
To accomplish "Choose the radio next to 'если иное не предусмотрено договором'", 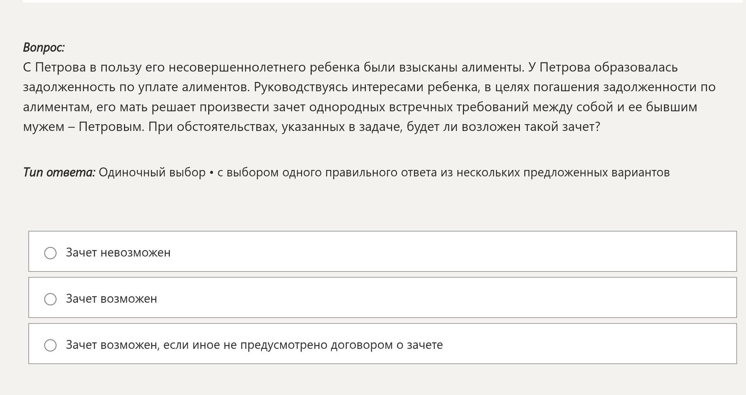I will [x=50, y=345].
